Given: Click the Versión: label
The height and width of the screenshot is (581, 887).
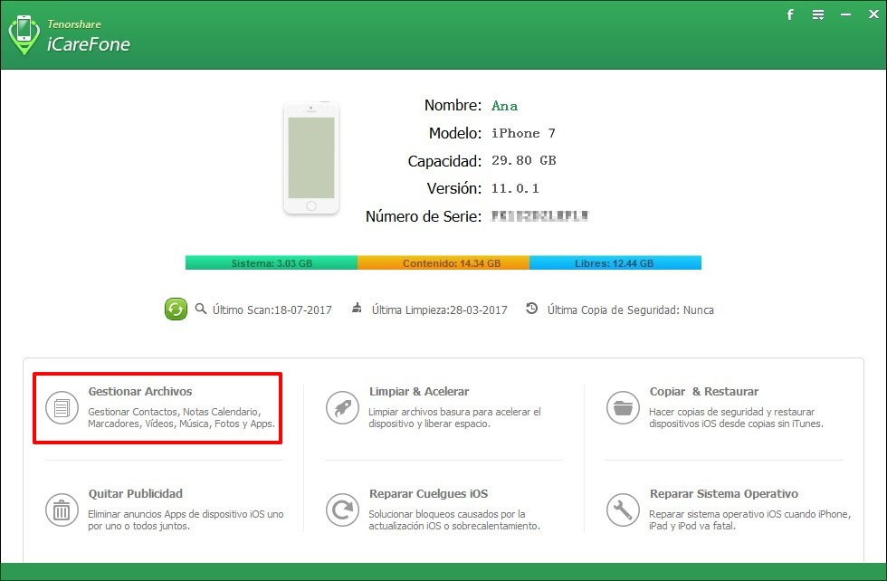Looking at the screenshot, I should (454, 188).
